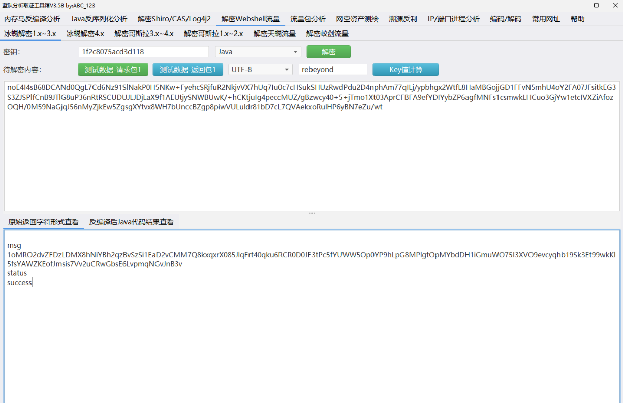Select the 原始返回字符形式查看 result tab
The height and width of the screenshot is (403, 623).
tap(44, 222)
